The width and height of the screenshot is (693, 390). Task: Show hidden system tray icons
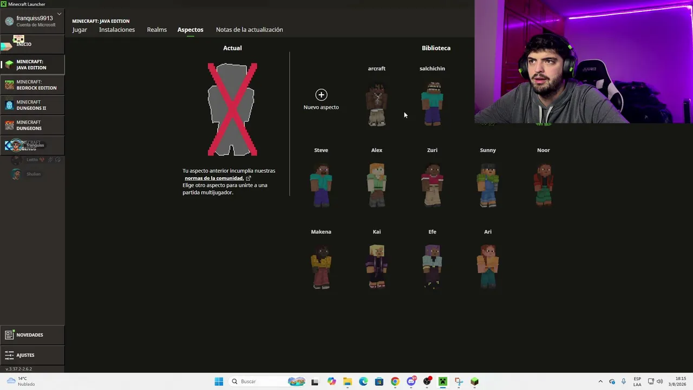600,381
